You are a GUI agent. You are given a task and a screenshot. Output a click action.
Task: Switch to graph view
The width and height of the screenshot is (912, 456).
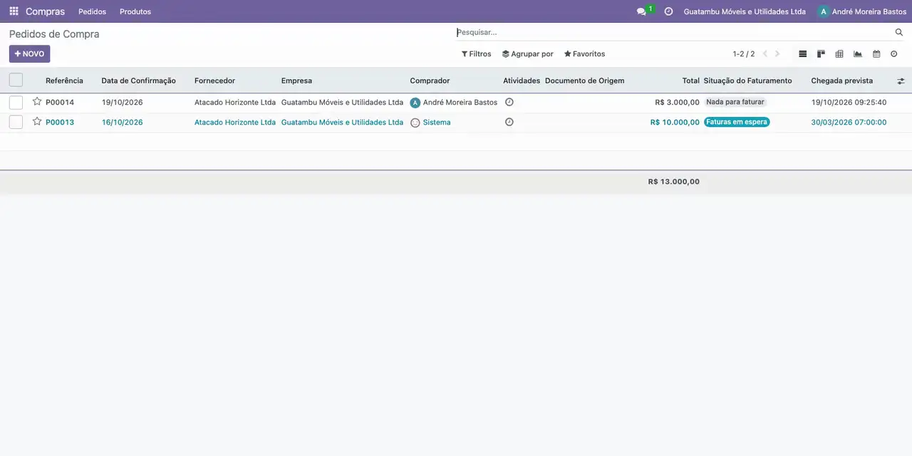click(858, 53)
